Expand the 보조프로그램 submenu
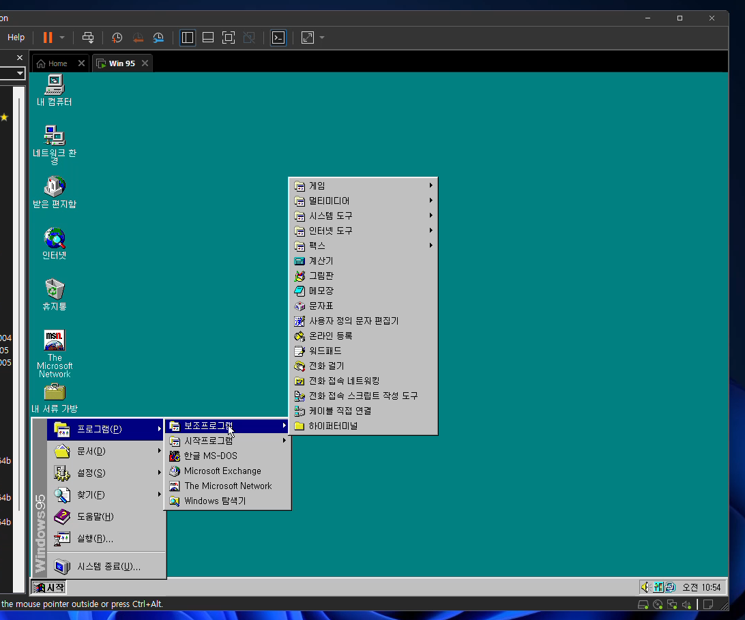The width and height of the screenshot is (745, 620). [x=228, y=426]
